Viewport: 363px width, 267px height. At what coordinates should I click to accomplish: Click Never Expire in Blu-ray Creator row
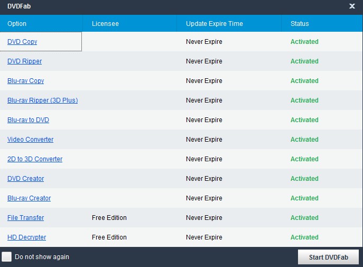(x=204, y=198)
